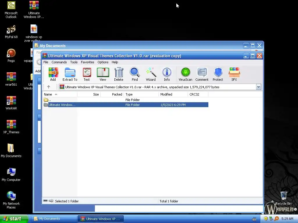This screenshot has height=223, width=298.
Task: Open the Find tool
Action: point(135,74)
